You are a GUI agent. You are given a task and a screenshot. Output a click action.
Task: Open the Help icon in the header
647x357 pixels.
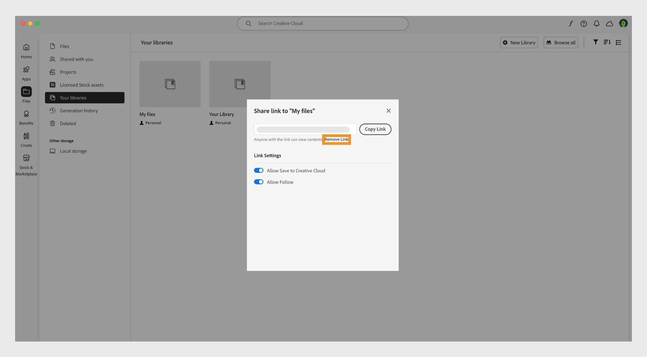click(x=584, y=24)
